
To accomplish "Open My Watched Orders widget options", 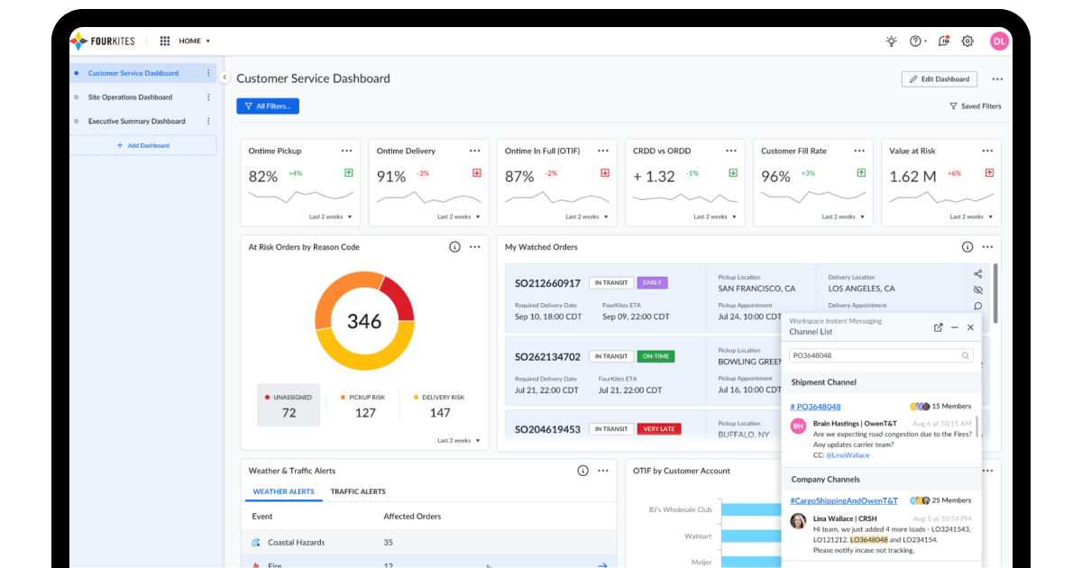I will 988,247.
